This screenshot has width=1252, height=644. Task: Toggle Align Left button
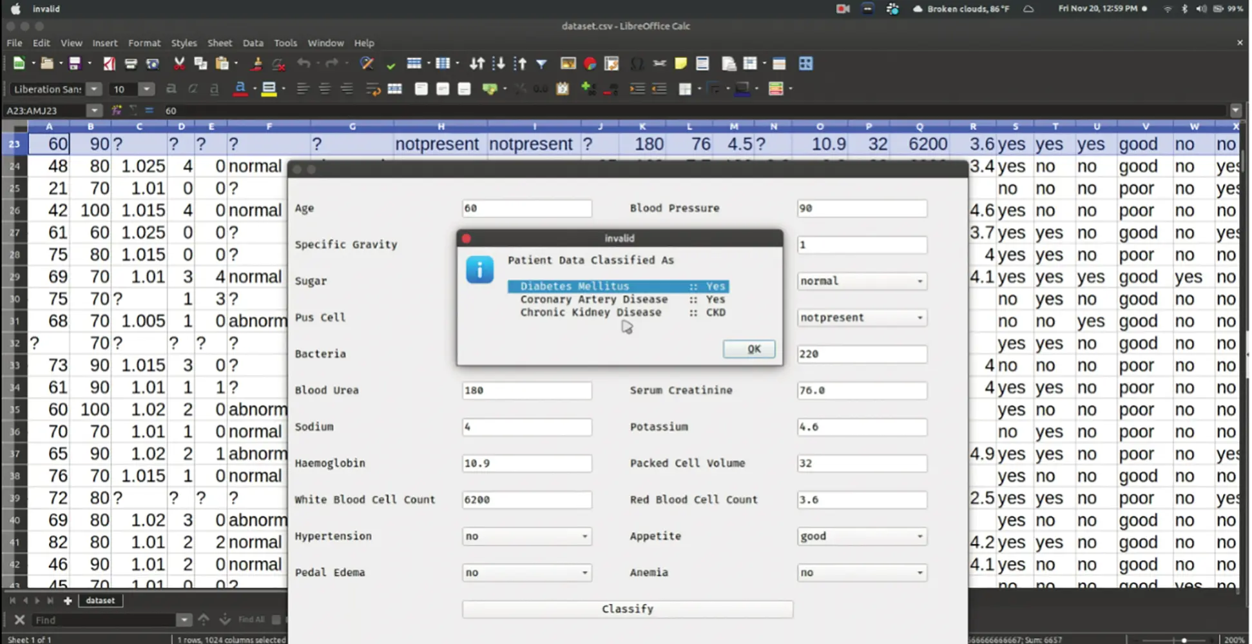pyautogui.click(x=302, y=89)
